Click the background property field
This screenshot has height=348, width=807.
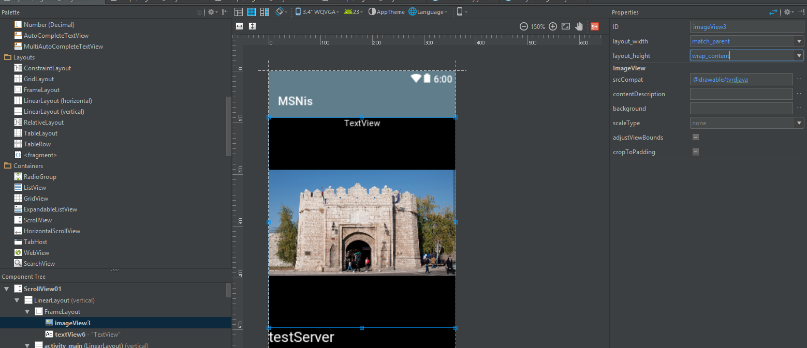(x=741, y=109)
